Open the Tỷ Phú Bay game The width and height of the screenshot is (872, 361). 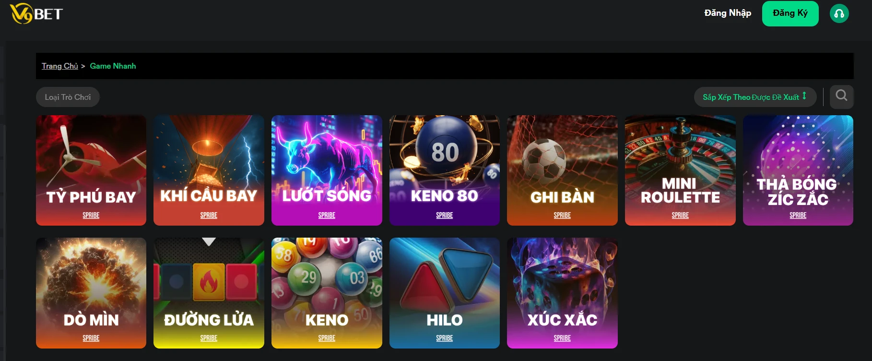pos(91,170)
